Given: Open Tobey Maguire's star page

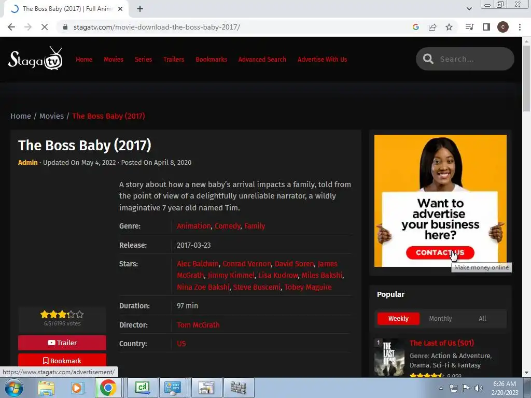Looking at the screenshot, I should click(x=308, y=287).
